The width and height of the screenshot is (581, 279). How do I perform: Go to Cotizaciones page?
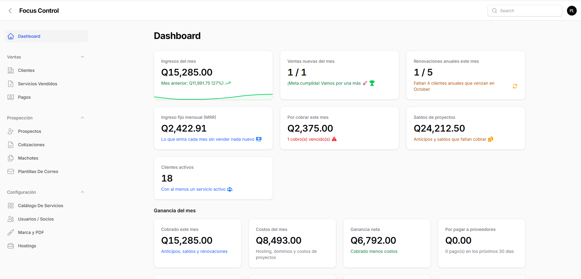pos(46,145)
